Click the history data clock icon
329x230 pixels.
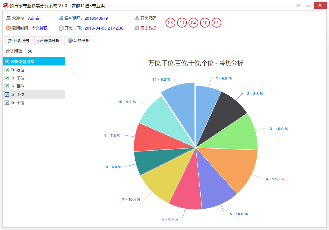(137, 28)
